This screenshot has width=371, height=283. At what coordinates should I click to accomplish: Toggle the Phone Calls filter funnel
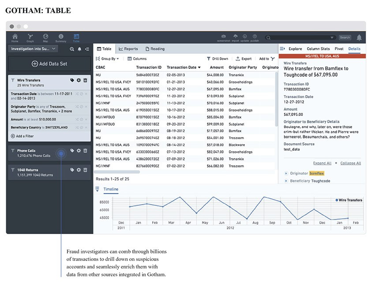[x=13, y=151]
